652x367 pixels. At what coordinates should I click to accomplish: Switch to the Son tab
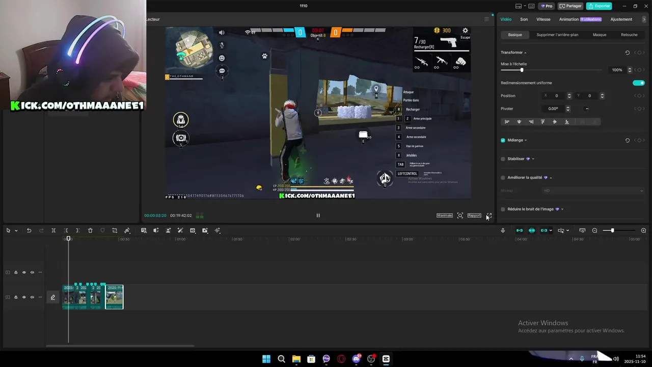[524, 19]
